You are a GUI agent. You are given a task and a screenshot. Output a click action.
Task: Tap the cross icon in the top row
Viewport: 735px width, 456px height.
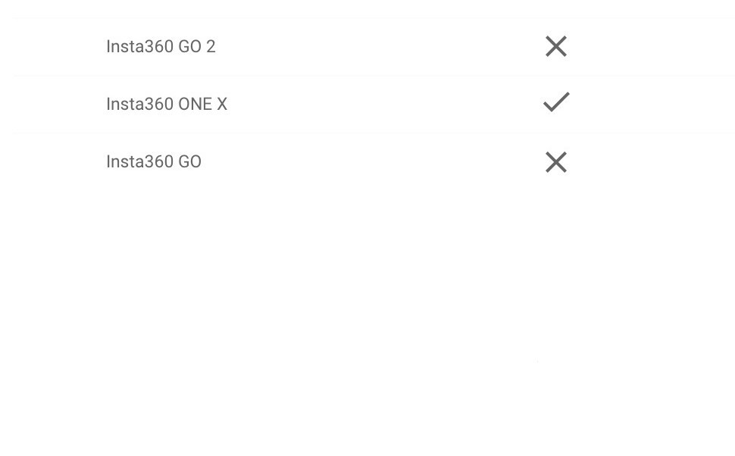(x=556, y=46)
